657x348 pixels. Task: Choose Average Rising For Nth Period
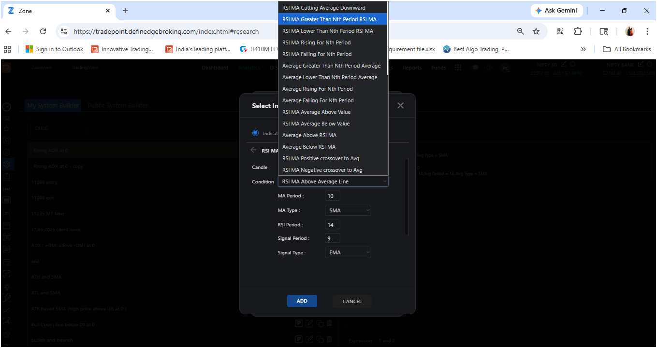tap(333, 89)
